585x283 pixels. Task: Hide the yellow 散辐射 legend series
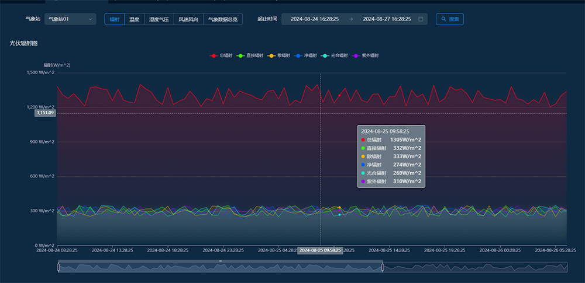coord(279,55)
